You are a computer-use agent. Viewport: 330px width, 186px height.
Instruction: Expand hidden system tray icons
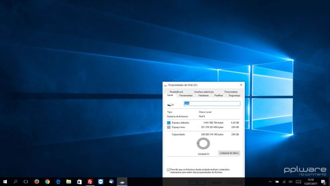270,182
